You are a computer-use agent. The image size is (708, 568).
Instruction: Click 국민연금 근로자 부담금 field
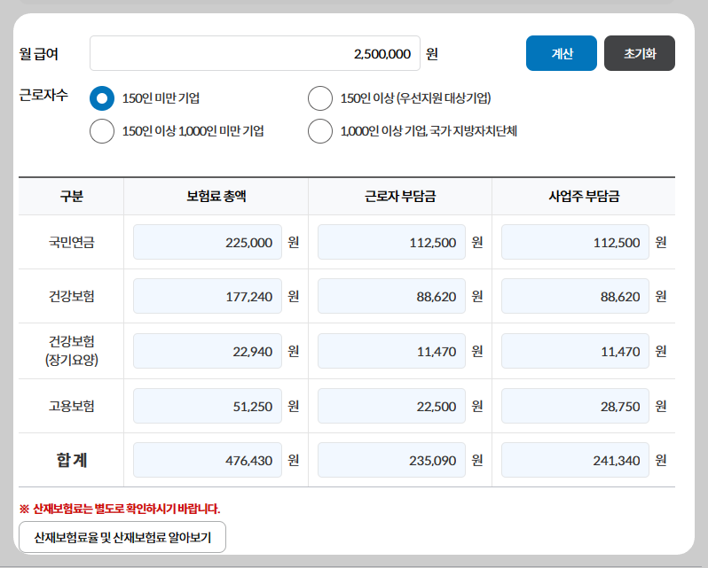point(391,242)
